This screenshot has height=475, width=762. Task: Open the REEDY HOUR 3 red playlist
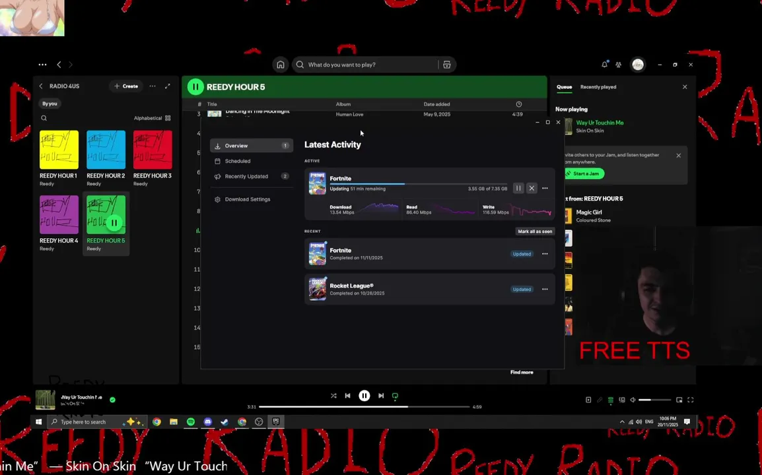(153, 158)
